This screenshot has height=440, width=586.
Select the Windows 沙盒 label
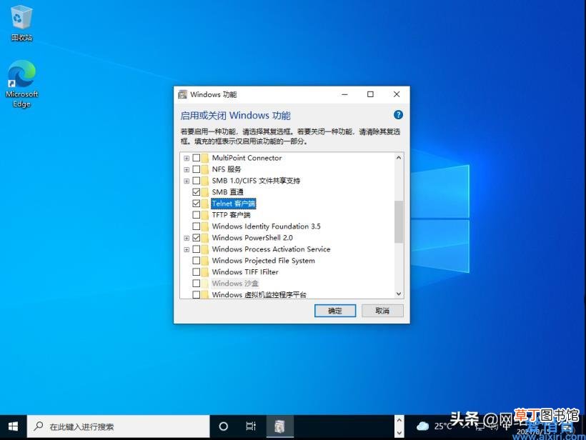(x=235, y=283)
